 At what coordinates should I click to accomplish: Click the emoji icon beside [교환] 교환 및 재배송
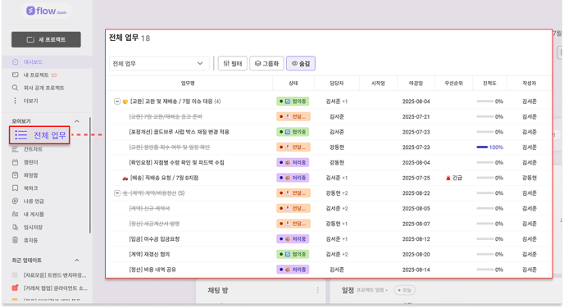point(125,102)
